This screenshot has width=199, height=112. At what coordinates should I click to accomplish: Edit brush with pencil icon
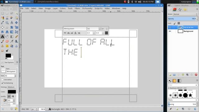tap(171, 109)
